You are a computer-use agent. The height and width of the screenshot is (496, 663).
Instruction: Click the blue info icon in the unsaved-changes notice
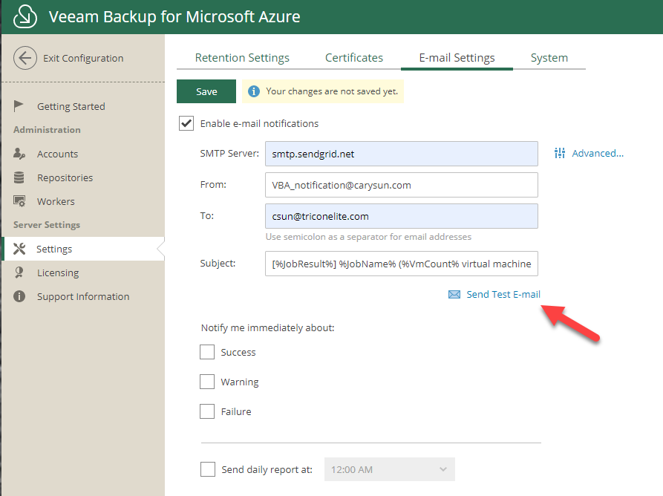pos(254,91)
